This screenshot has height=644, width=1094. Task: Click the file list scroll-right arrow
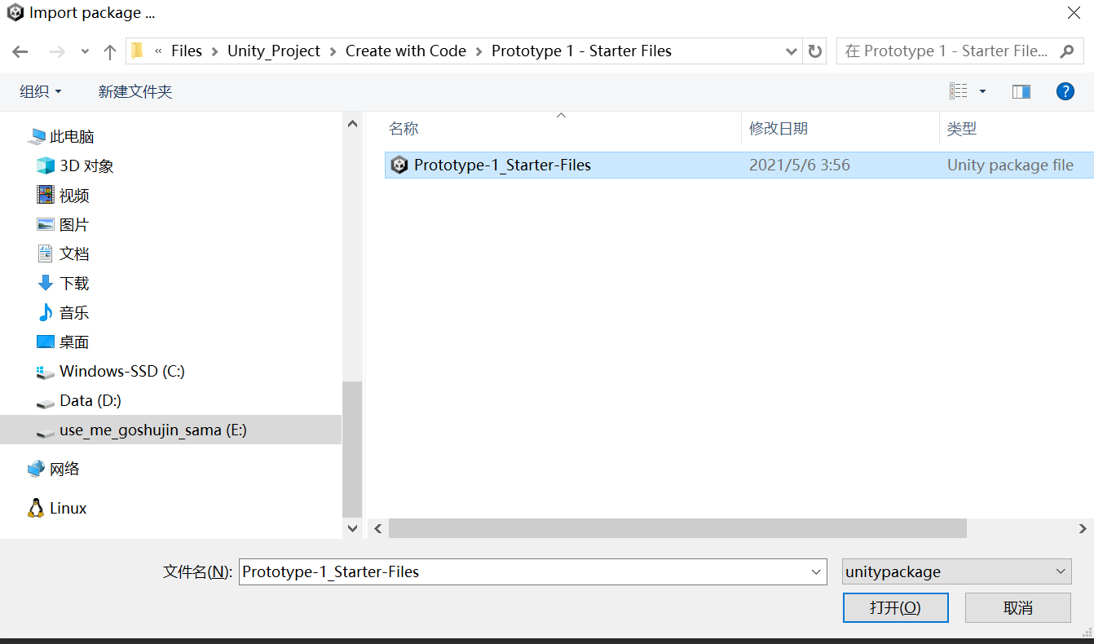(1083, 528)
